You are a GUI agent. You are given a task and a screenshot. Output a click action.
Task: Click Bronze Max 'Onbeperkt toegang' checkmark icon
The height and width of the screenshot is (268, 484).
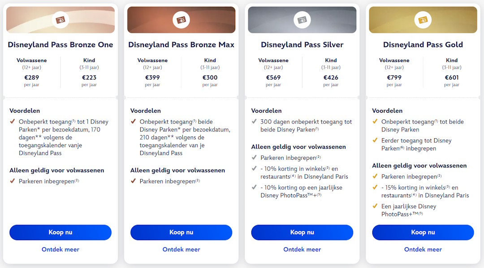pos(134,122)
